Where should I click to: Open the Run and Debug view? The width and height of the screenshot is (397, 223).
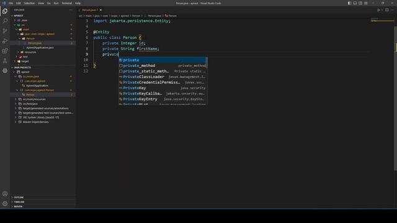pyautogui.click(x=5, y=41)
